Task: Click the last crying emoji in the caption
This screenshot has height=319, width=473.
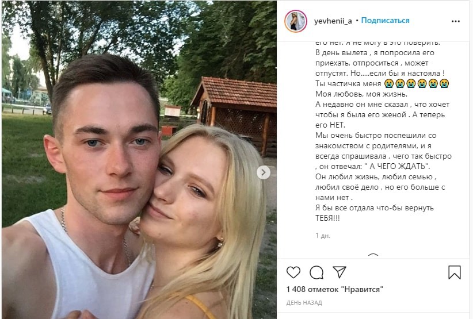Action: [444, 83]
